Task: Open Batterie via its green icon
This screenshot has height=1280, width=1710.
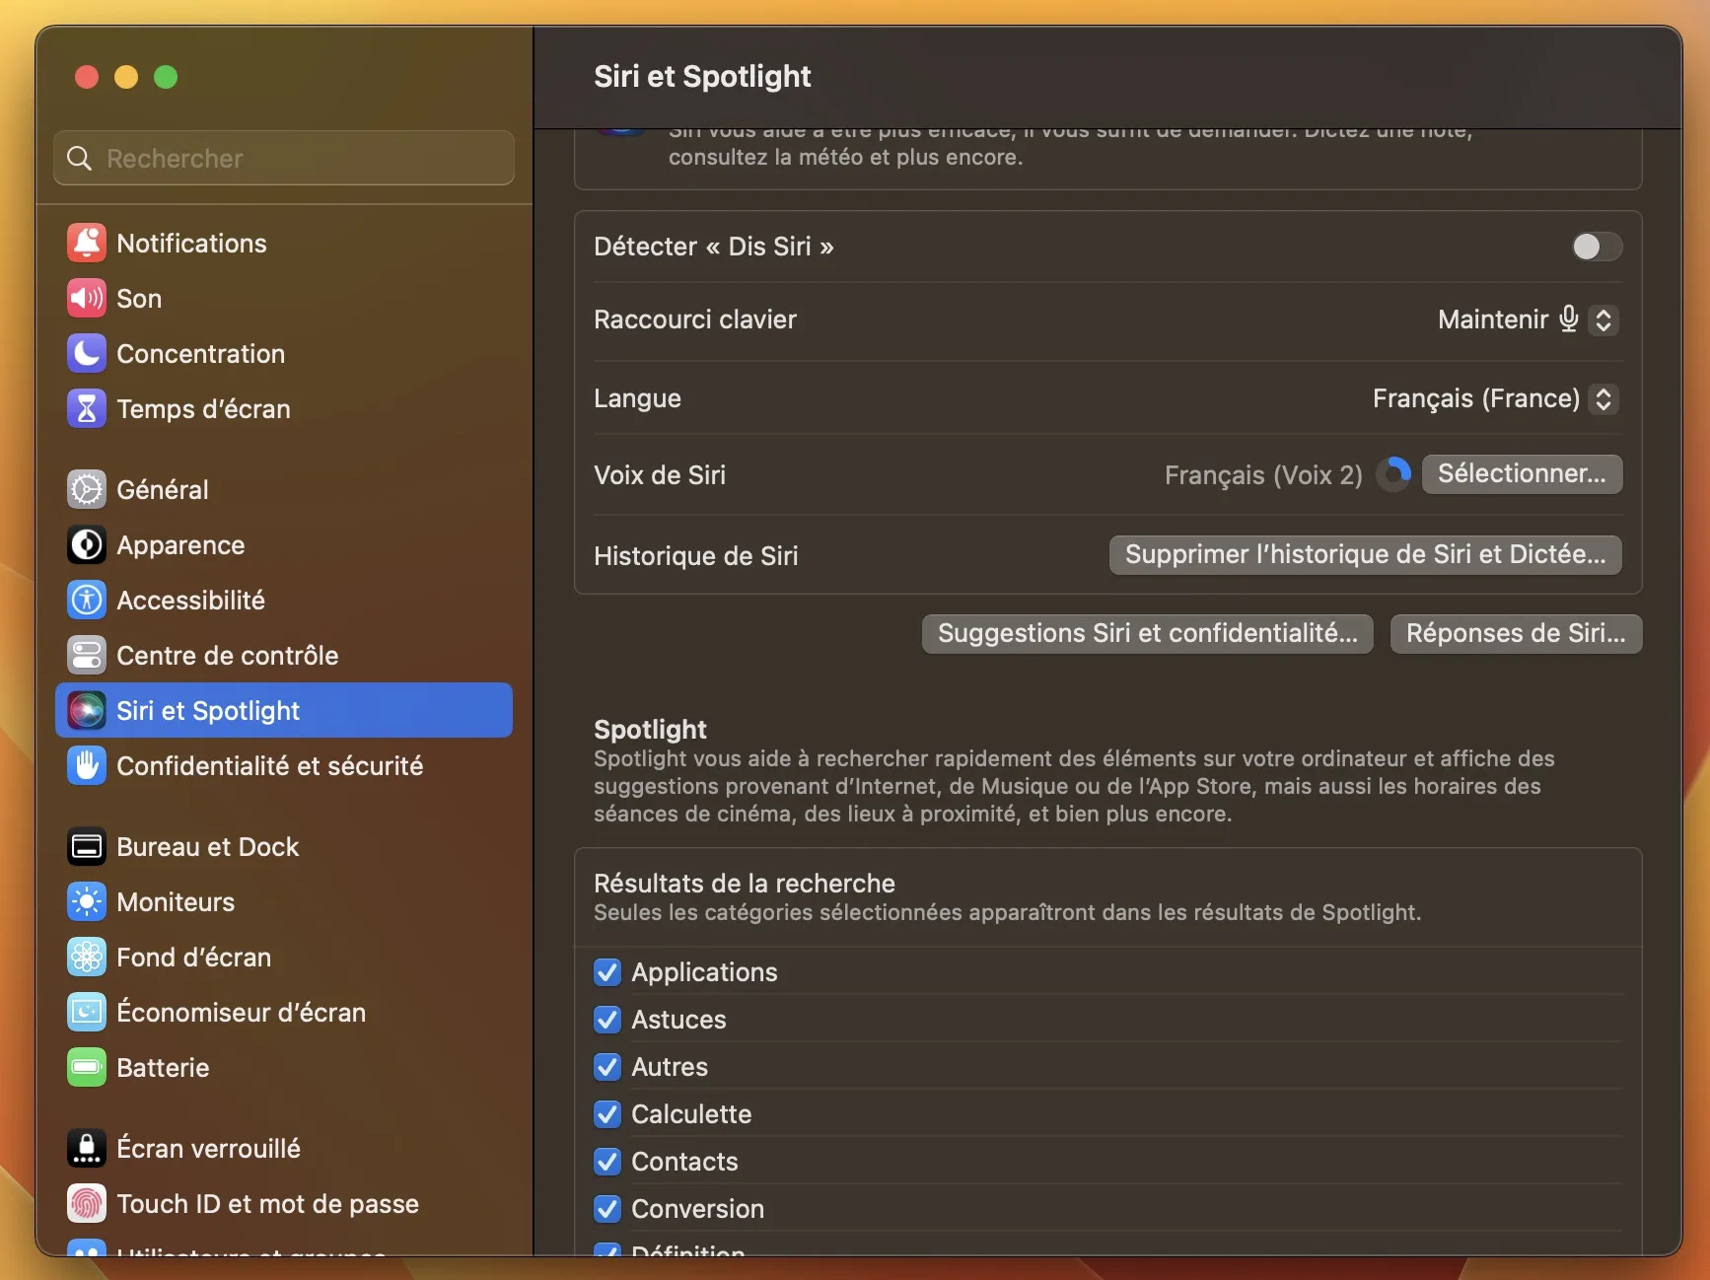Action: pyautogui.click(x=87, y=1068)
